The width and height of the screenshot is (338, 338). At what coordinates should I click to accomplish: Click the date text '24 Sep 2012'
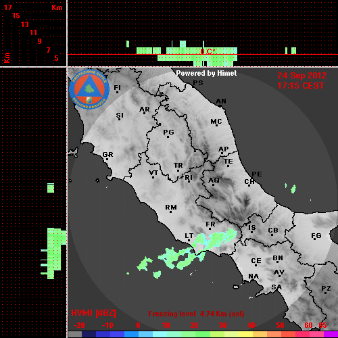tap(302, 76)
